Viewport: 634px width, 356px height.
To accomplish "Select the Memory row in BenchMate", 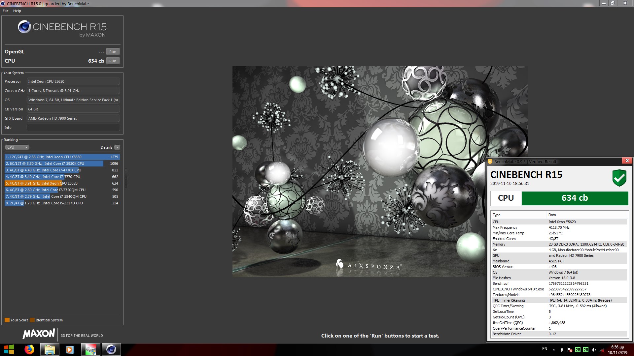I will [559, 244].
